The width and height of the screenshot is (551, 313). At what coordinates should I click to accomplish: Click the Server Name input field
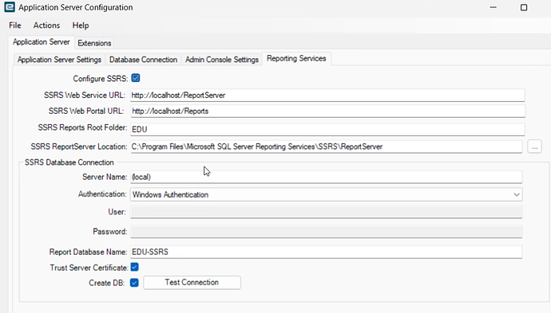pyautogui.click(x=326, y=177)
